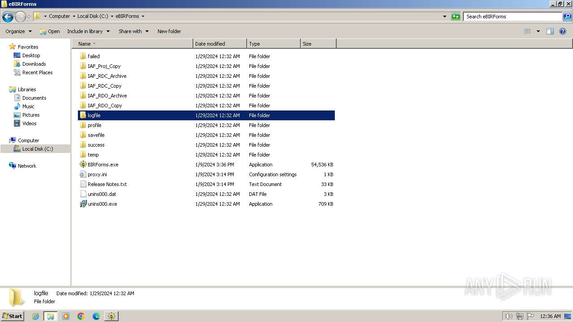Open the recent pages dropdown arrow
Screen dimensions: 573x322
pos(29,17)
